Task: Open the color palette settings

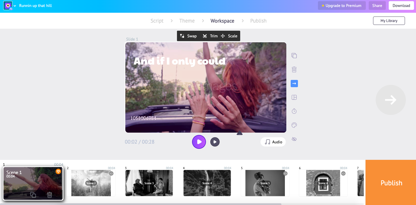Action: click(294, 125)
